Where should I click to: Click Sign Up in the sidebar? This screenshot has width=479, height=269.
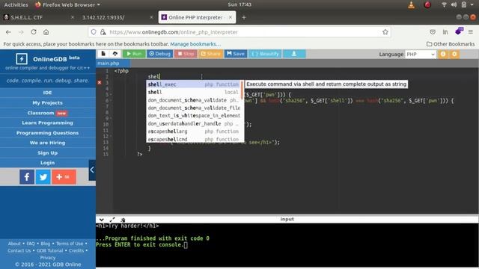(48, 152)
